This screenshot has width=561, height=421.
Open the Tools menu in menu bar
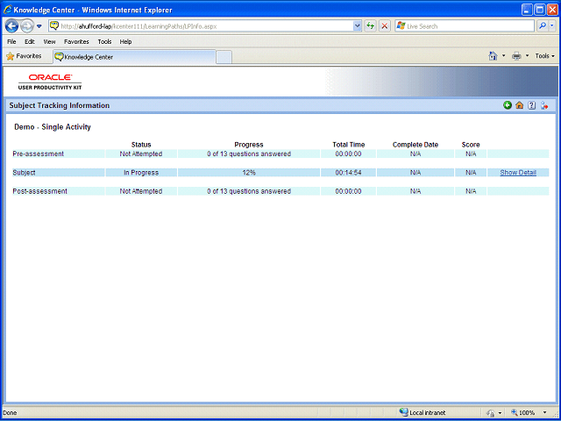coord(104,41)
